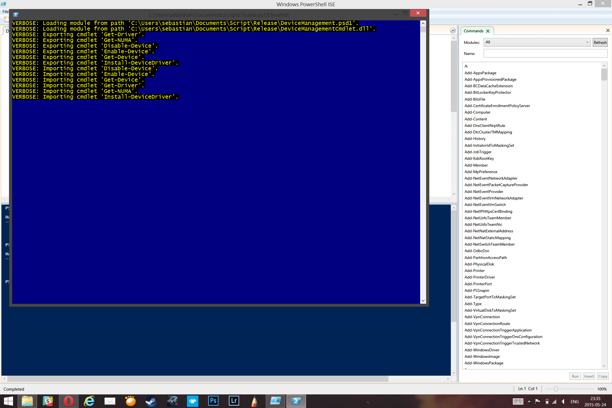The width and height of the screenshot is (612, 408).
Task: Open File Explorer from the taskbar
Action: click(x=27, y=401)
